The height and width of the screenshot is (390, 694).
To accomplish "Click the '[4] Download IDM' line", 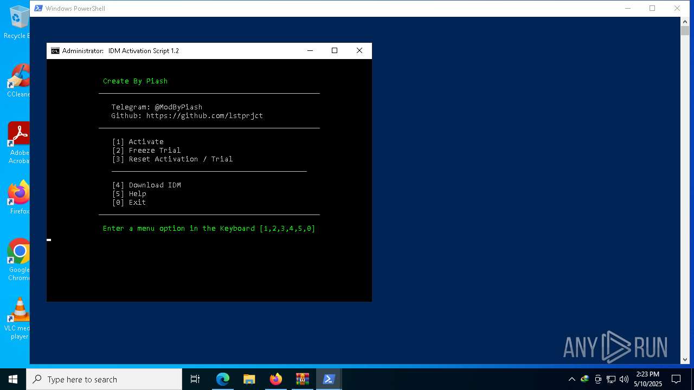I will click(146, 185).
